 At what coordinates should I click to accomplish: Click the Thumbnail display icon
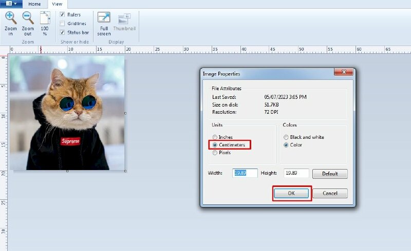(x=124, y=19)
